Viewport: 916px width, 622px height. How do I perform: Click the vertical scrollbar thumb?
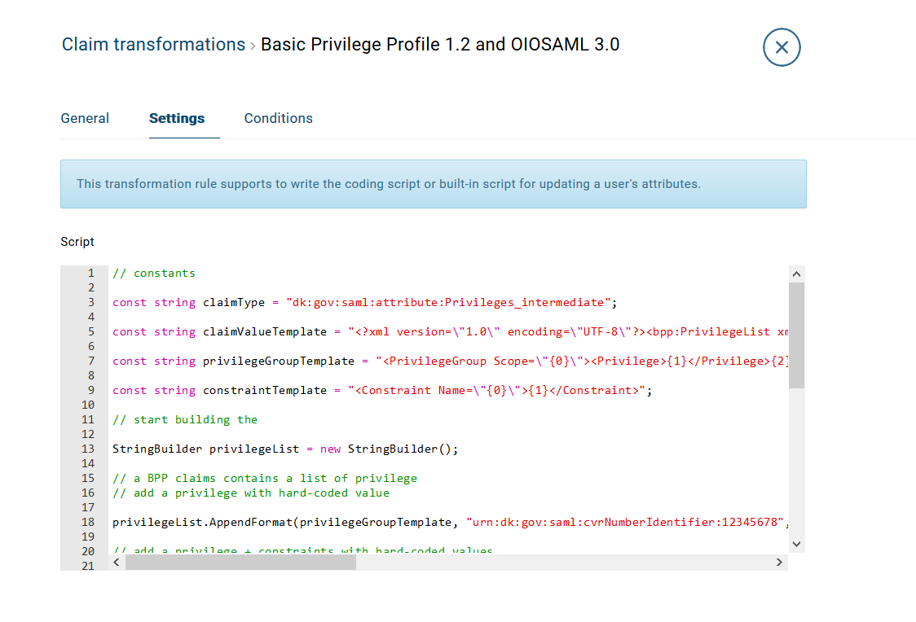coord(796,335)
